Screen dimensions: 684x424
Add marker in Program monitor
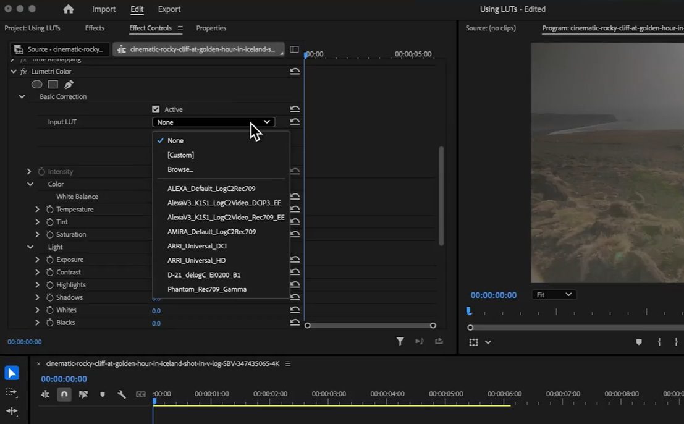pos(639,342)
